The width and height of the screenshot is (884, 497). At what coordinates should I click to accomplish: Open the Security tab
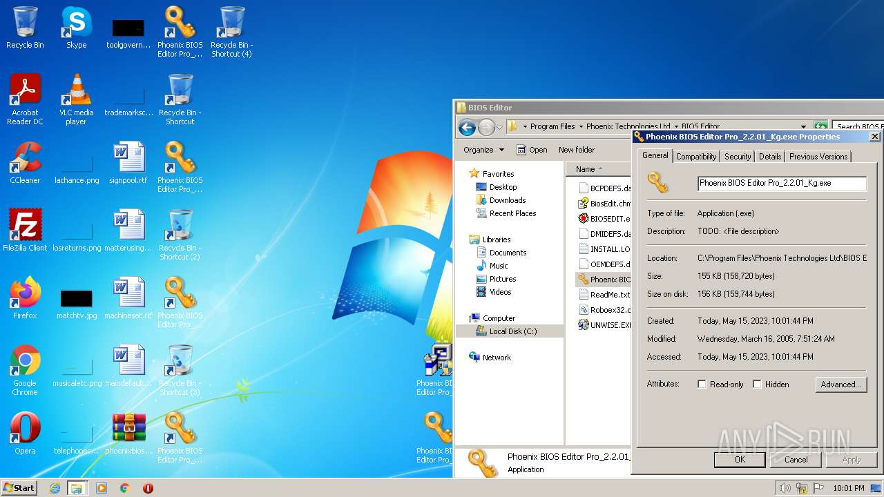pos(738,157)
